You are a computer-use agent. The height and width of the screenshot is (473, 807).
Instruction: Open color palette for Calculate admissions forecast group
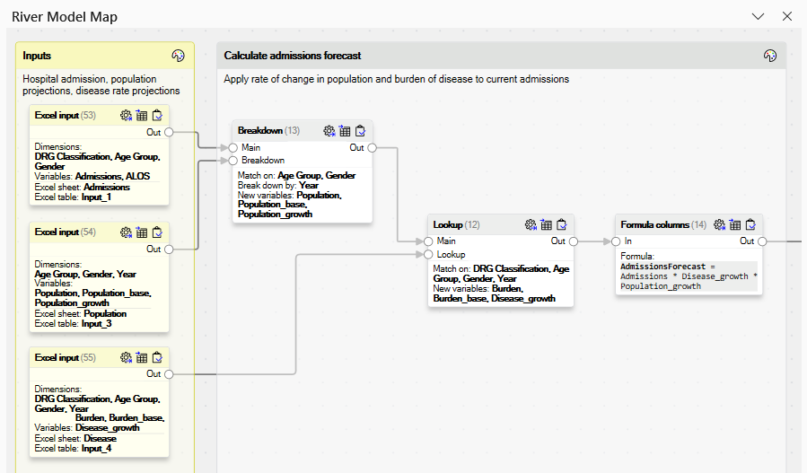pyautogui.click(x=770, y=56)
